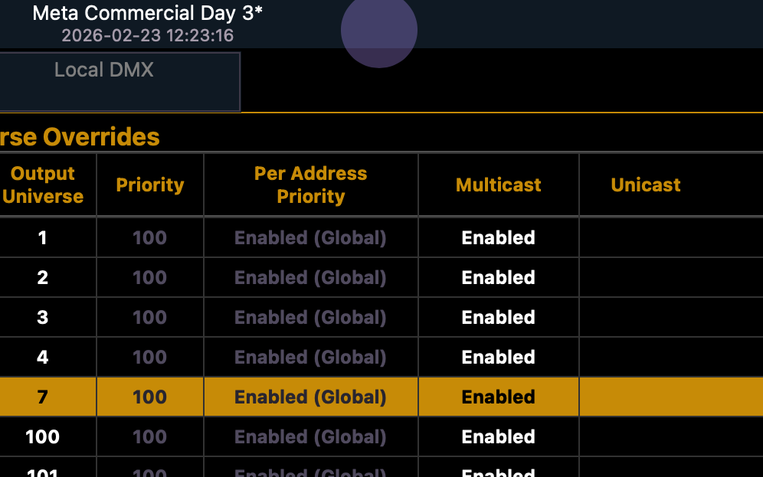Select output universe 7 row
This screenshot has height=477, width=763.
coord(43,397)
